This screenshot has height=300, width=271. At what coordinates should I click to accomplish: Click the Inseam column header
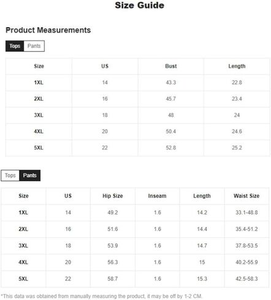click(x=157, y=196)
